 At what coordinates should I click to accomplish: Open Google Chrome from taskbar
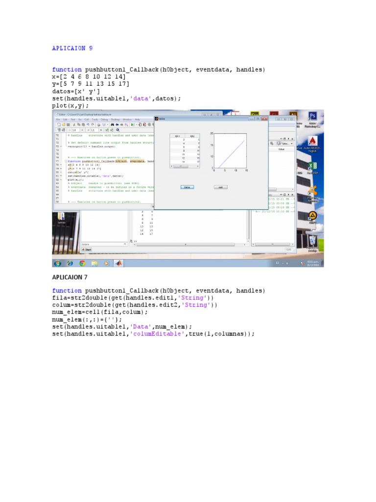coord(82,263)
